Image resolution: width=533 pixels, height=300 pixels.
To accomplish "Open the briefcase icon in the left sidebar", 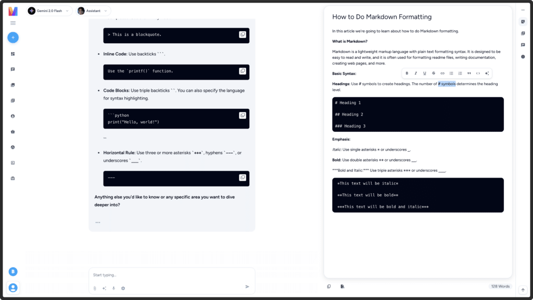I will (13, 132).
